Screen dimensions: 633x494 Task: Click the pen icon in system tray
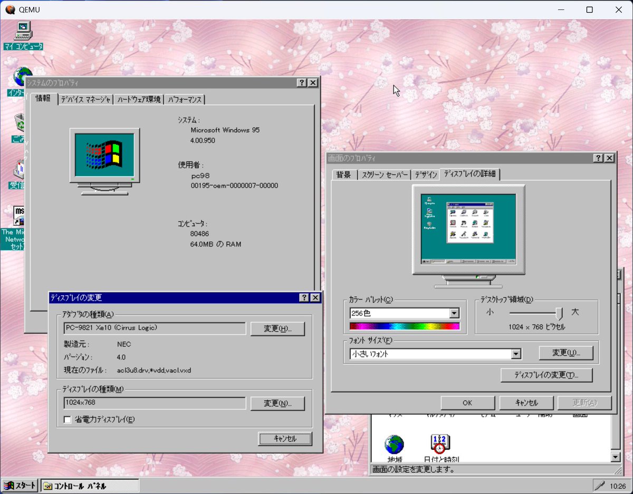pos(599,485)
